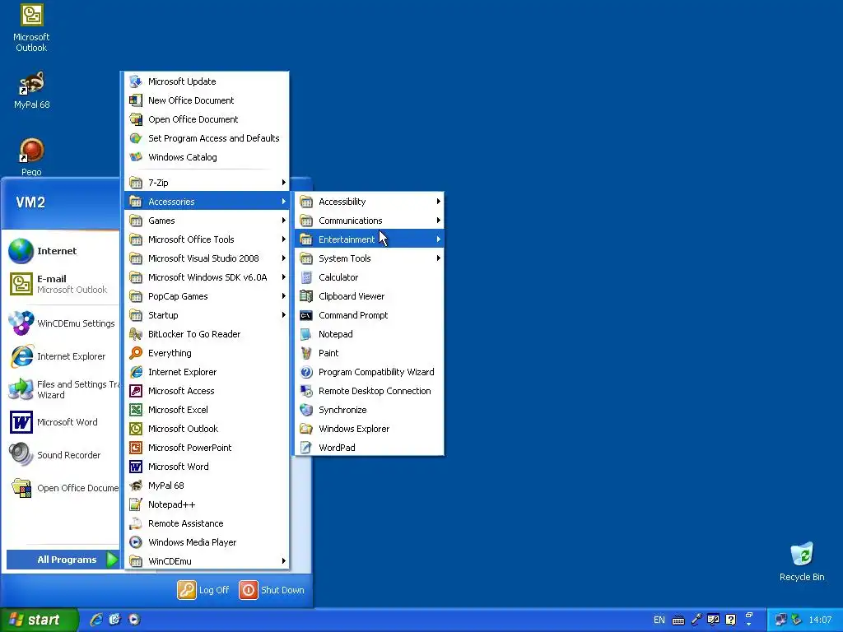Open Command Prompt
This screenshot has width=843, height=632.
(370, 315)
